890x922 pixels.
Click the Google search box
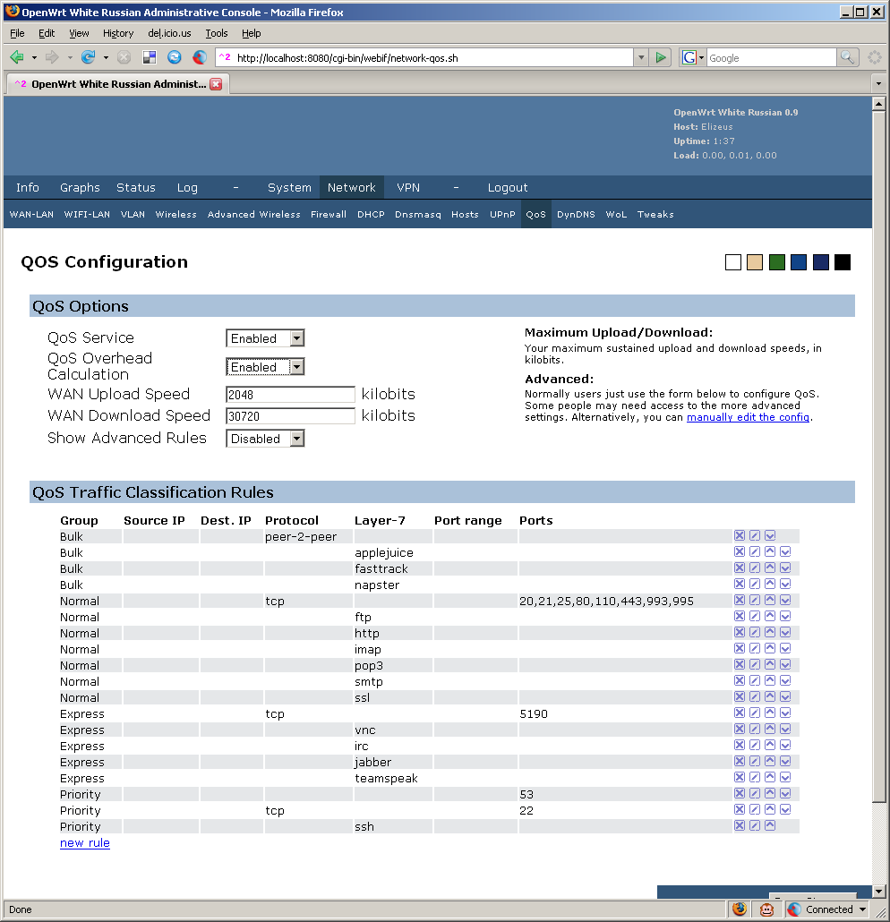tap(771, 57)
